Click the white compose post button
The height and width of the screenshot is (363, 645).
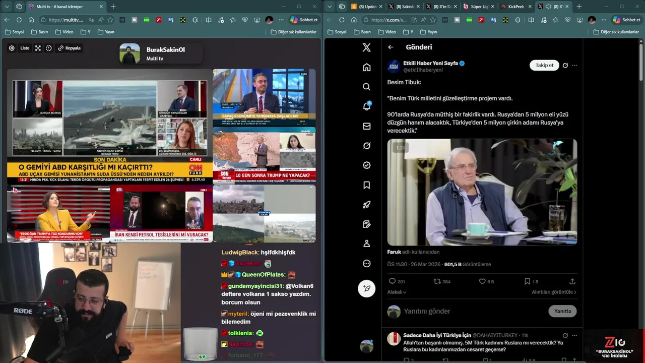coord(366,288)
